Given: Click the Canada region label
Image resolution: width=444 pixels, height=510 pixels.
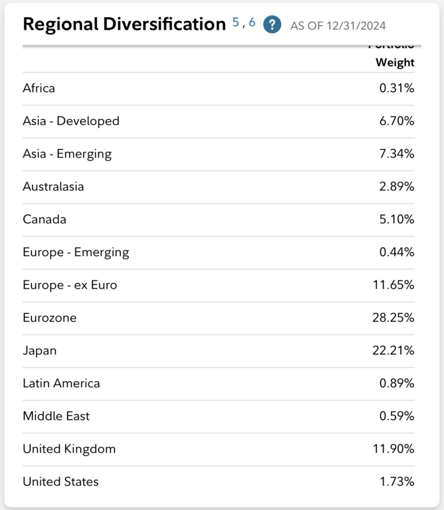Looking at the screenshot, I should point(44,219).
